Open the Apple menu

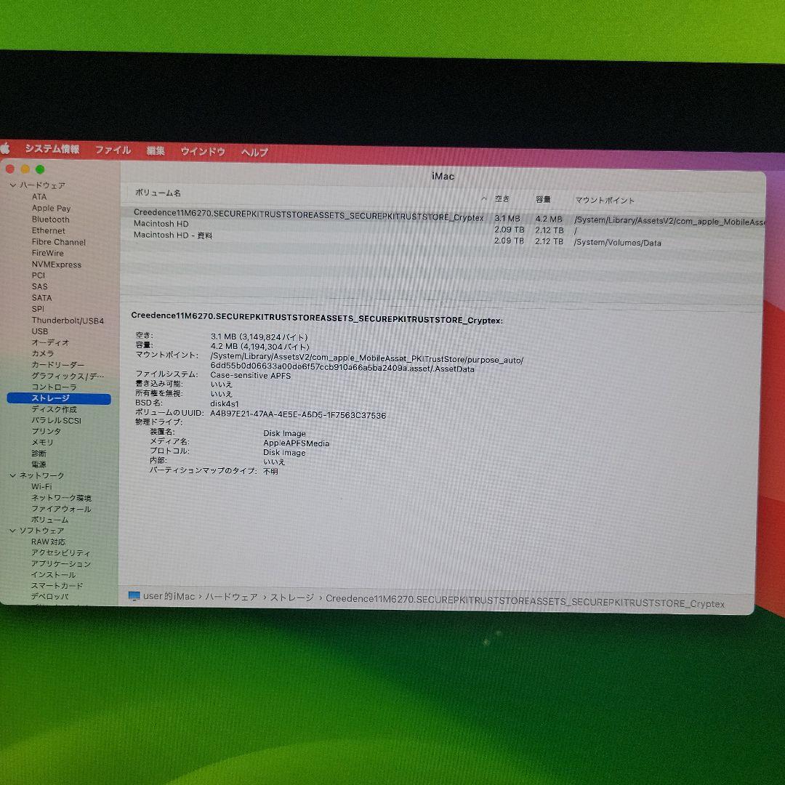tap(7, 149)
